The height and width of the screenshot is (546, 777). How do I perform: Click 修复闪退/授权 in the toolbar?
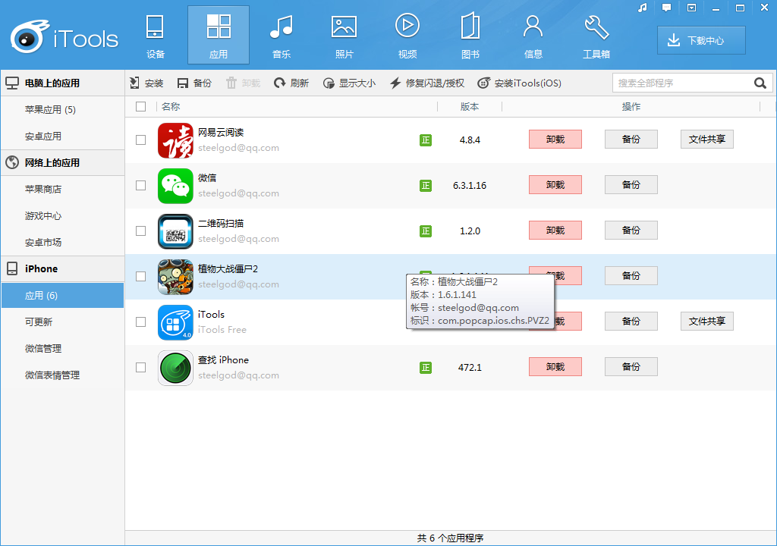tap(427, 83)
